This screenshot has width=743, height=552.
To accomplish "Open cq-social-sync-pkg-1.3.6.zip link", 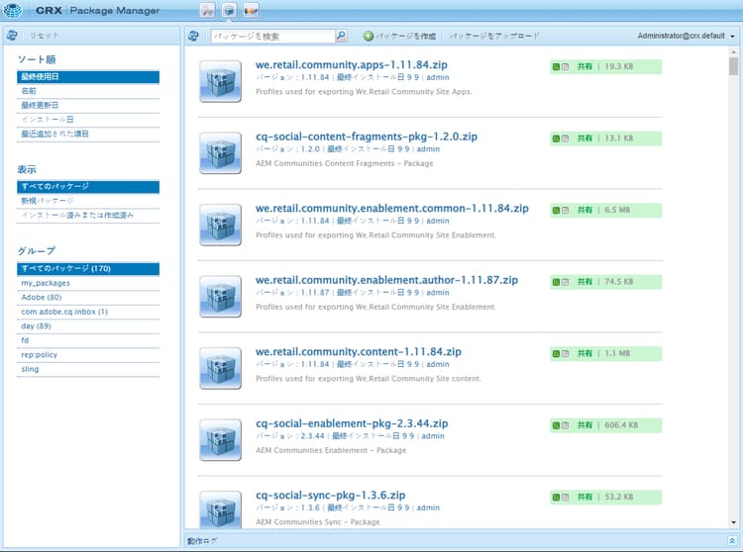I will coord(330,496).
